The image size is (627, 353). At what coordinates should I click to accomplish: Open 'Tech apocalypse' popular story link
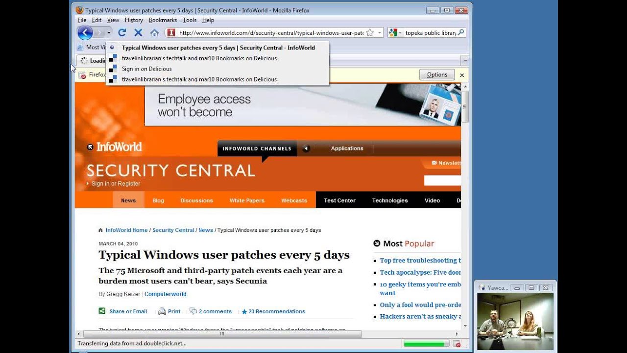pyautogui.click(x=420, y=272)
